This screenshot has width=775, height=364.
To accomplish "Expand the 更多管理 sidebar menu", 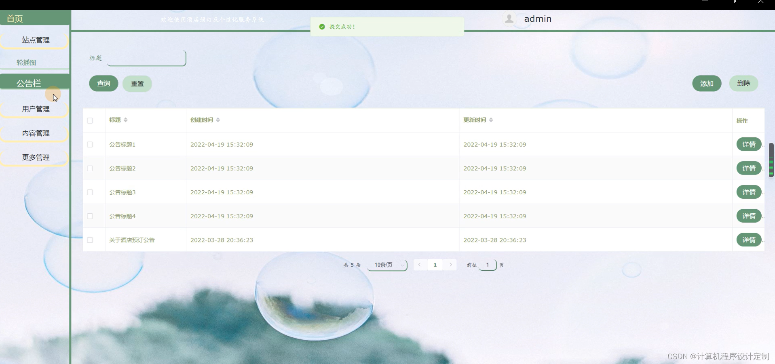I will [35, 158].
